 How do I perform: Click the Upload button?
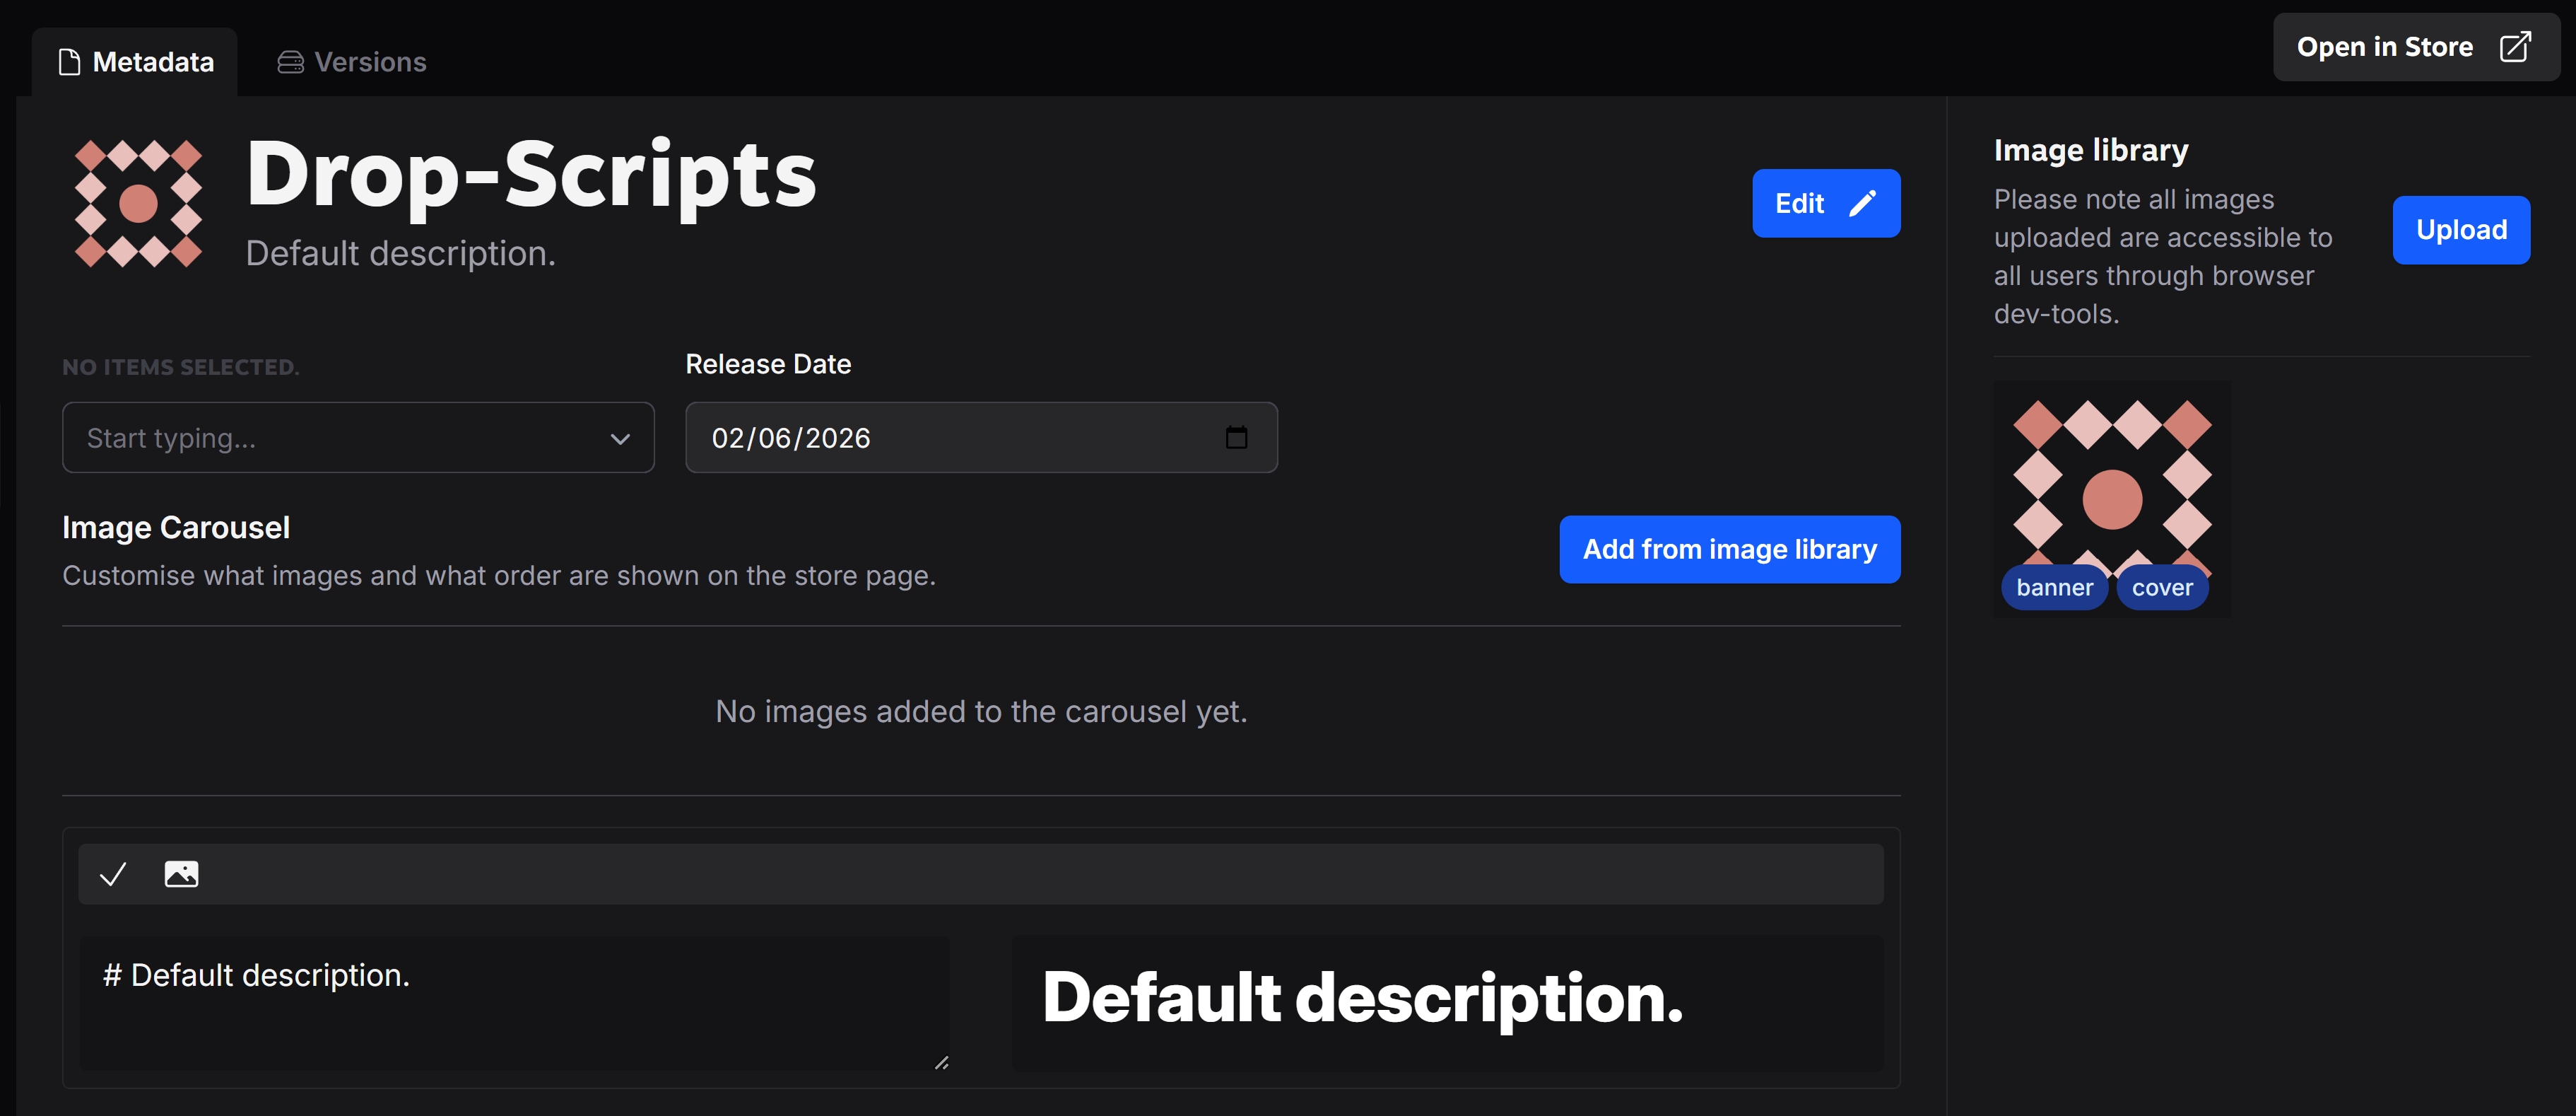pos(2461,231)
